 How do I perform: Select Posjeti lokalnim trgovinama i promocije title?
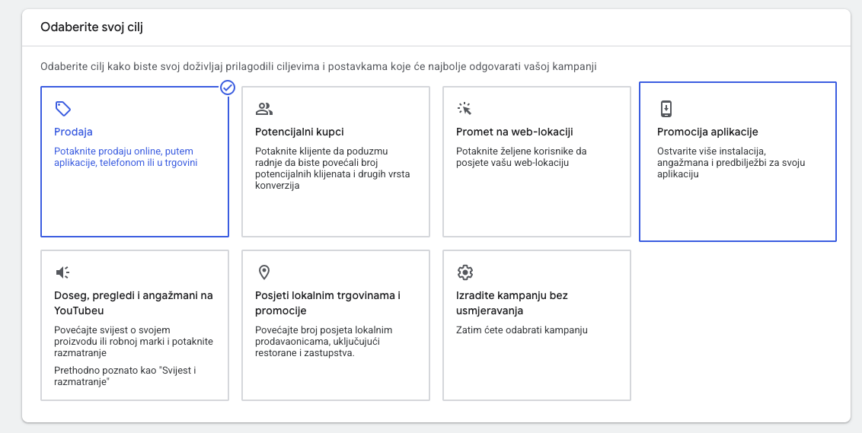click(327, 303)
